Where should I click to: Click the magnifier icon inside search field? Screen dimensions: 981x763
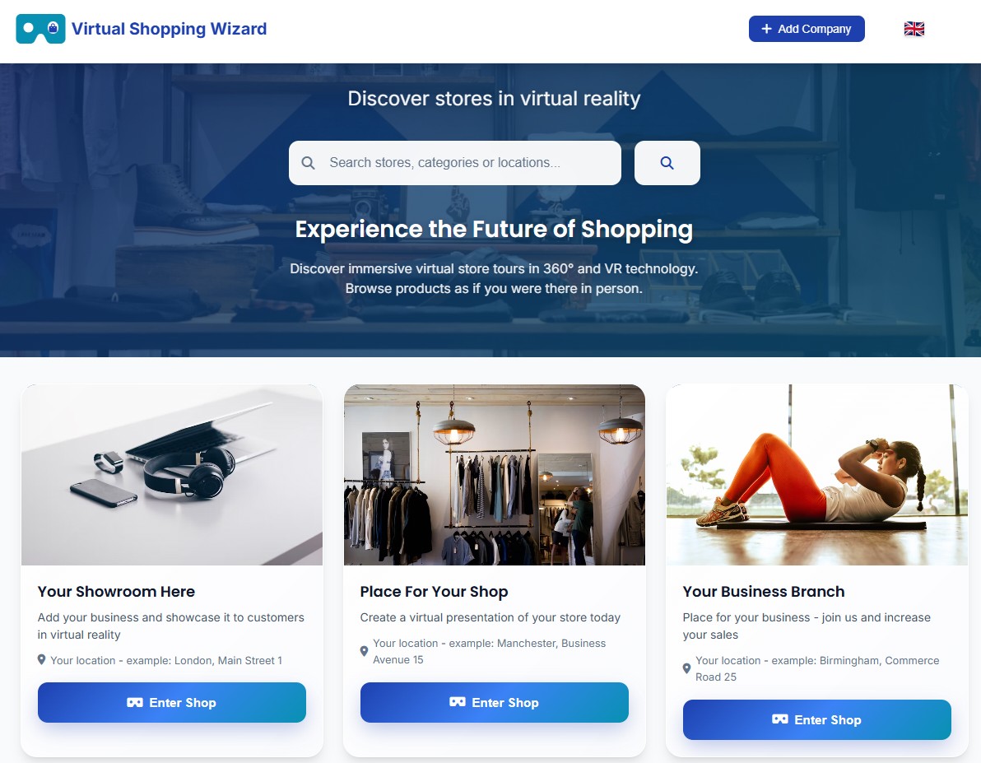click(x=308, y=163)
